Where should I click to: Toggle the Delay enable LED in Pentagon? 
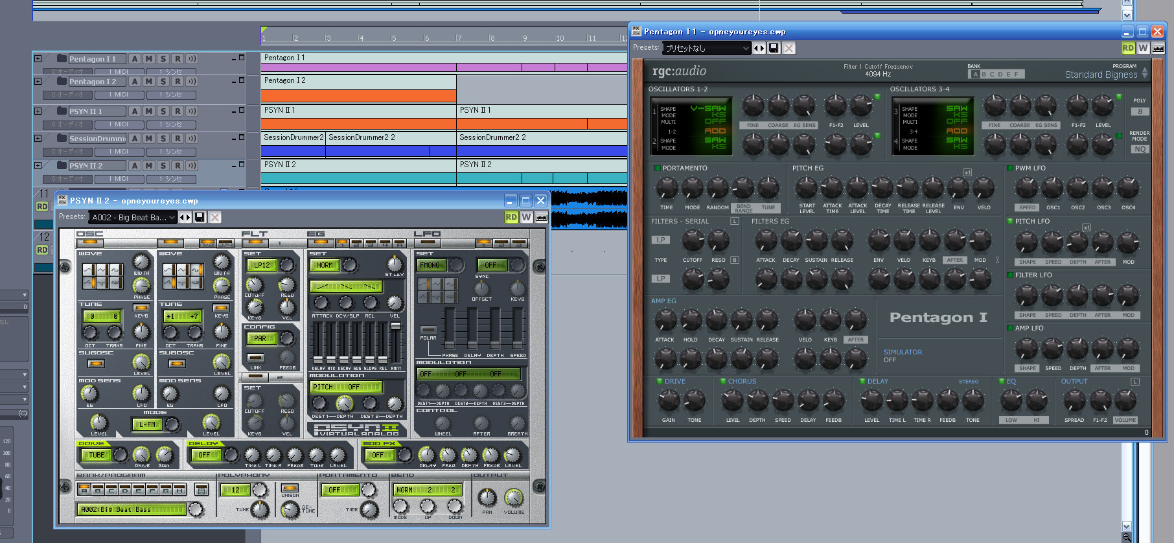pos(862,382)
